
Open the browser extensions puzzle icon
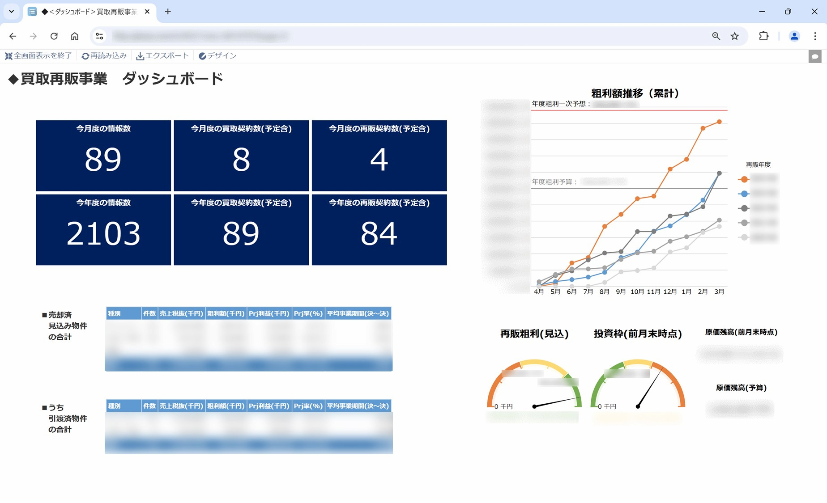pyautogui.click(x=763, y=36)
